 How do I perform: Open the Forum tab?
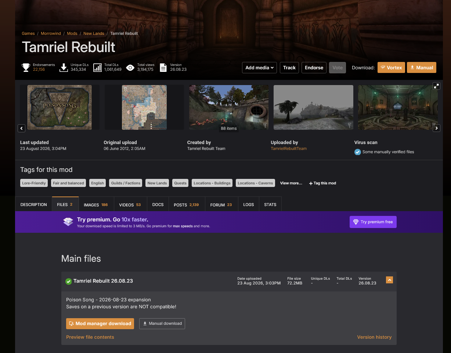pos(221,205)
